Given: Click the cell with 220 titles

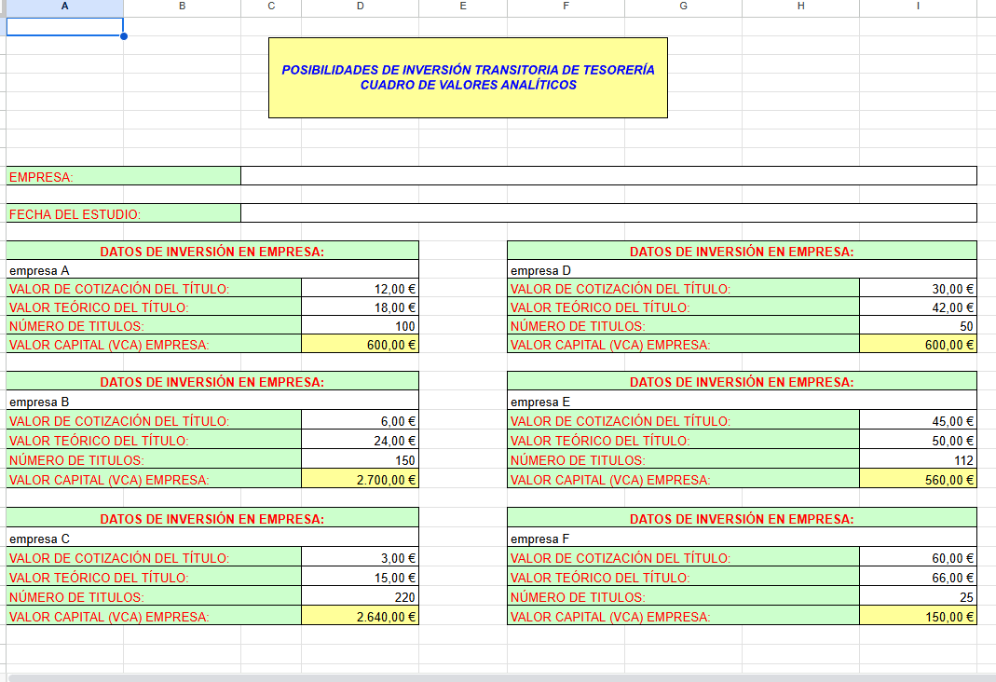Looking at the screenshot, I should coord(360,597).
